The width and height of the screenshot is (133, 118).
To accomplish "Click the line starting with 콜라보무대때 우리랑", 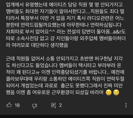I will 65,79.
